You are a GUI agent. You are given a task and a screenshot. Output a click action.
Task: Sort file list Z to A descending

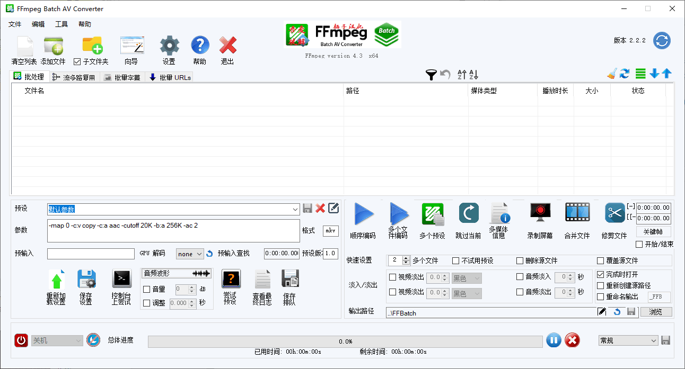pos(473,75)
